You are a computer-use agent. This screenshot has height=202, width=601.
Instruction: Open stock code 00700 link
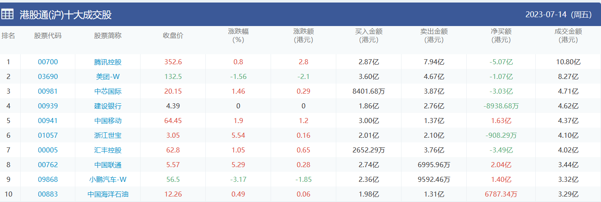pyautogui.click(x=48, y=62)
